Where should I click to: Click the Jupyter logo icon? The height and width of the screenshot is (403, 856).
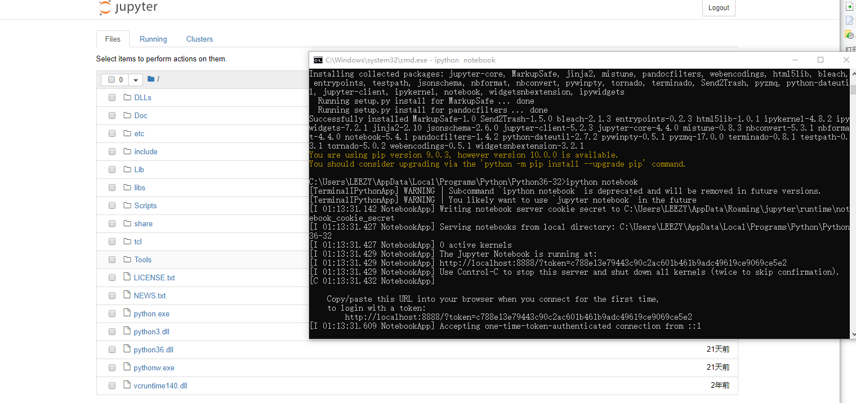[105, 7]
